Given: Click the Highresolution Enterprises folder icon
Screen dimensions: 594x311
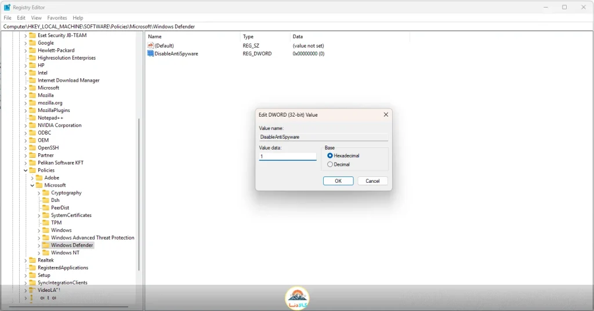Looking at the screenshot, I should pyautogui.click(x=32, y=58).
